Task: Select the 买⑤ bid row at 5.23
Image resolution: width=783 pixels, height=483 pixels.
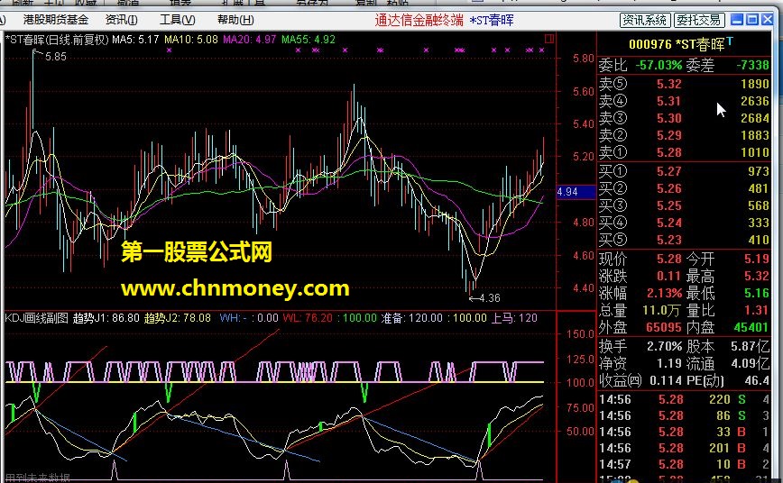Action: (x=684, y=240)
